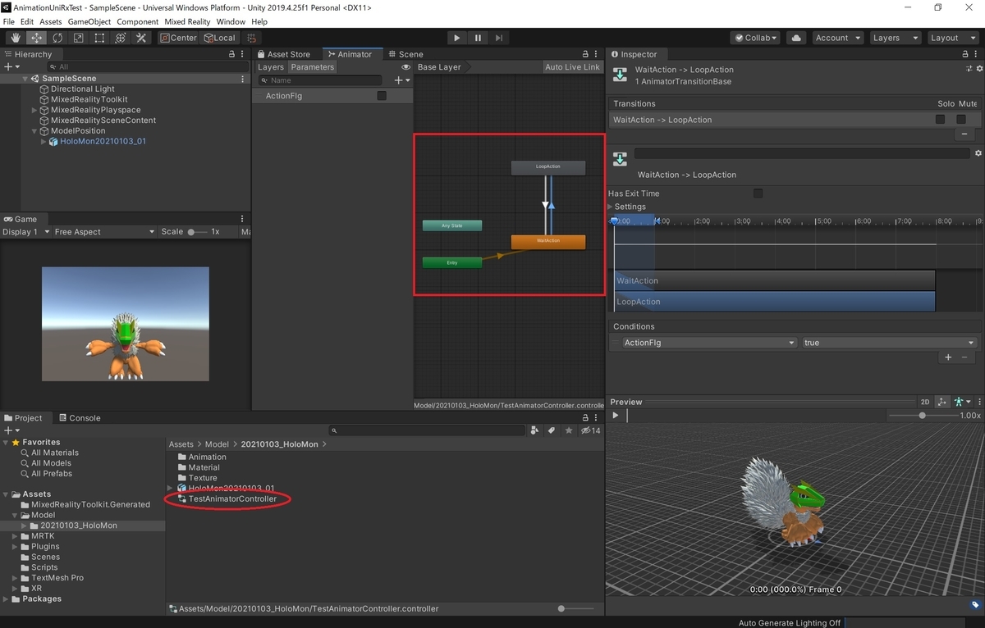The image size is (985, 628).
Task: Add a condition with plus button
Action: tap(948, 357)
